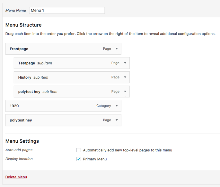This screenshot has width=220, height=187.
Task: Click the Page type label on Frontpage
Action: click(x=107, y=49)
